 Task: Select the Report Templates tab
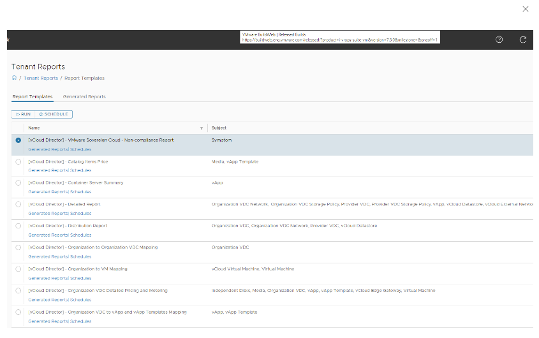(x=33, y=97)
